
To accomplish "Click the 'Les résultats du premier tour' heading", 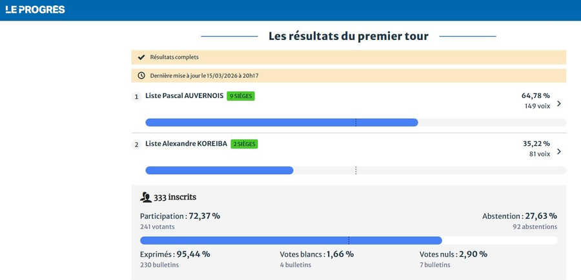I will [349, 36].
